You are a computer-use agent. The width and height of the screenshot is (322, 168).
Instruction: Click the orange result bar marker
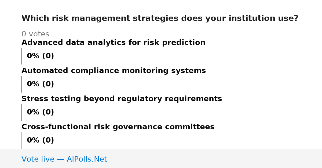coord(22,140)
